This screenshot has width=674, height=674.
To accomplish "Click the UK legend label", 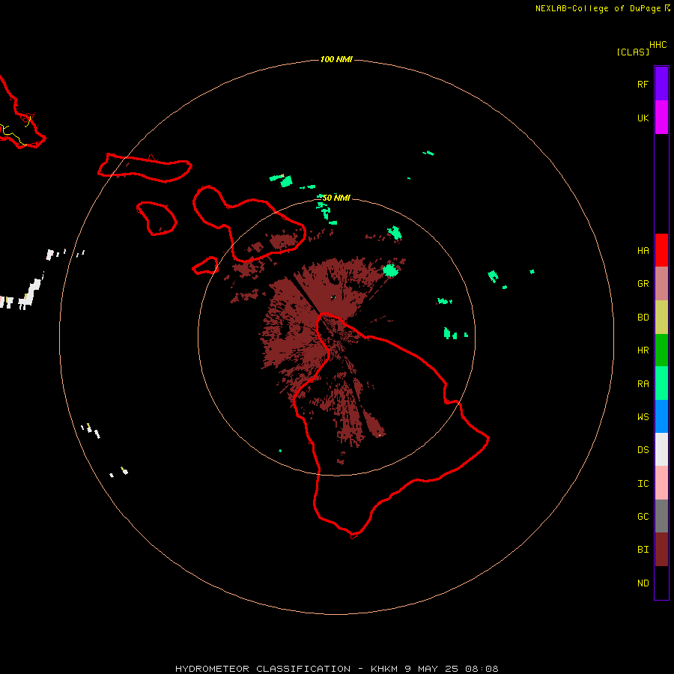I will [643, 118].
